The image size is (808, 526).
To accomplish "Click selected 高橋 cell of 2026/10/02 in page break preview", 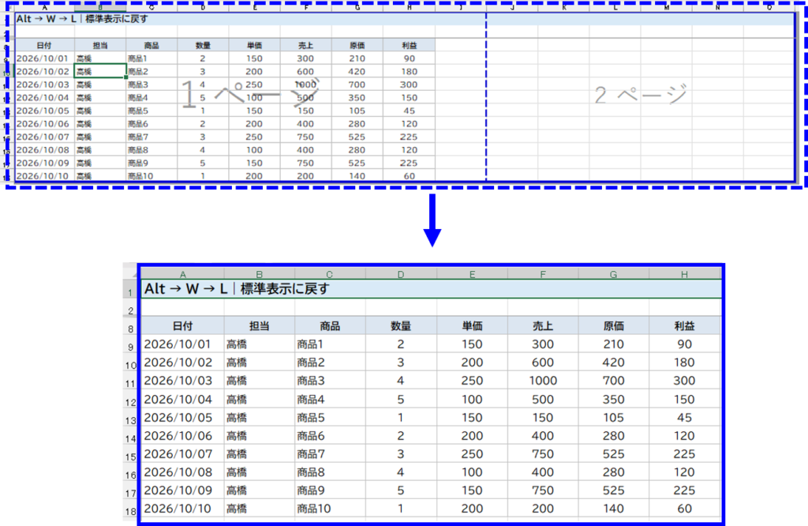I will click(100, 71).
